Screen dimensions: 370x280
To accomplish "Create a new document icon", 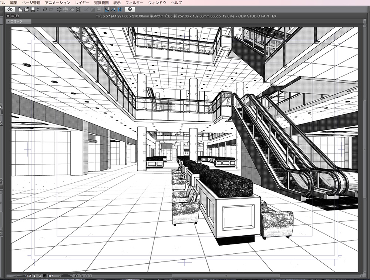I will 21,10.
